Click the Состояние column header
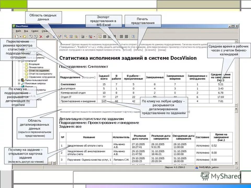 point(202,137)
